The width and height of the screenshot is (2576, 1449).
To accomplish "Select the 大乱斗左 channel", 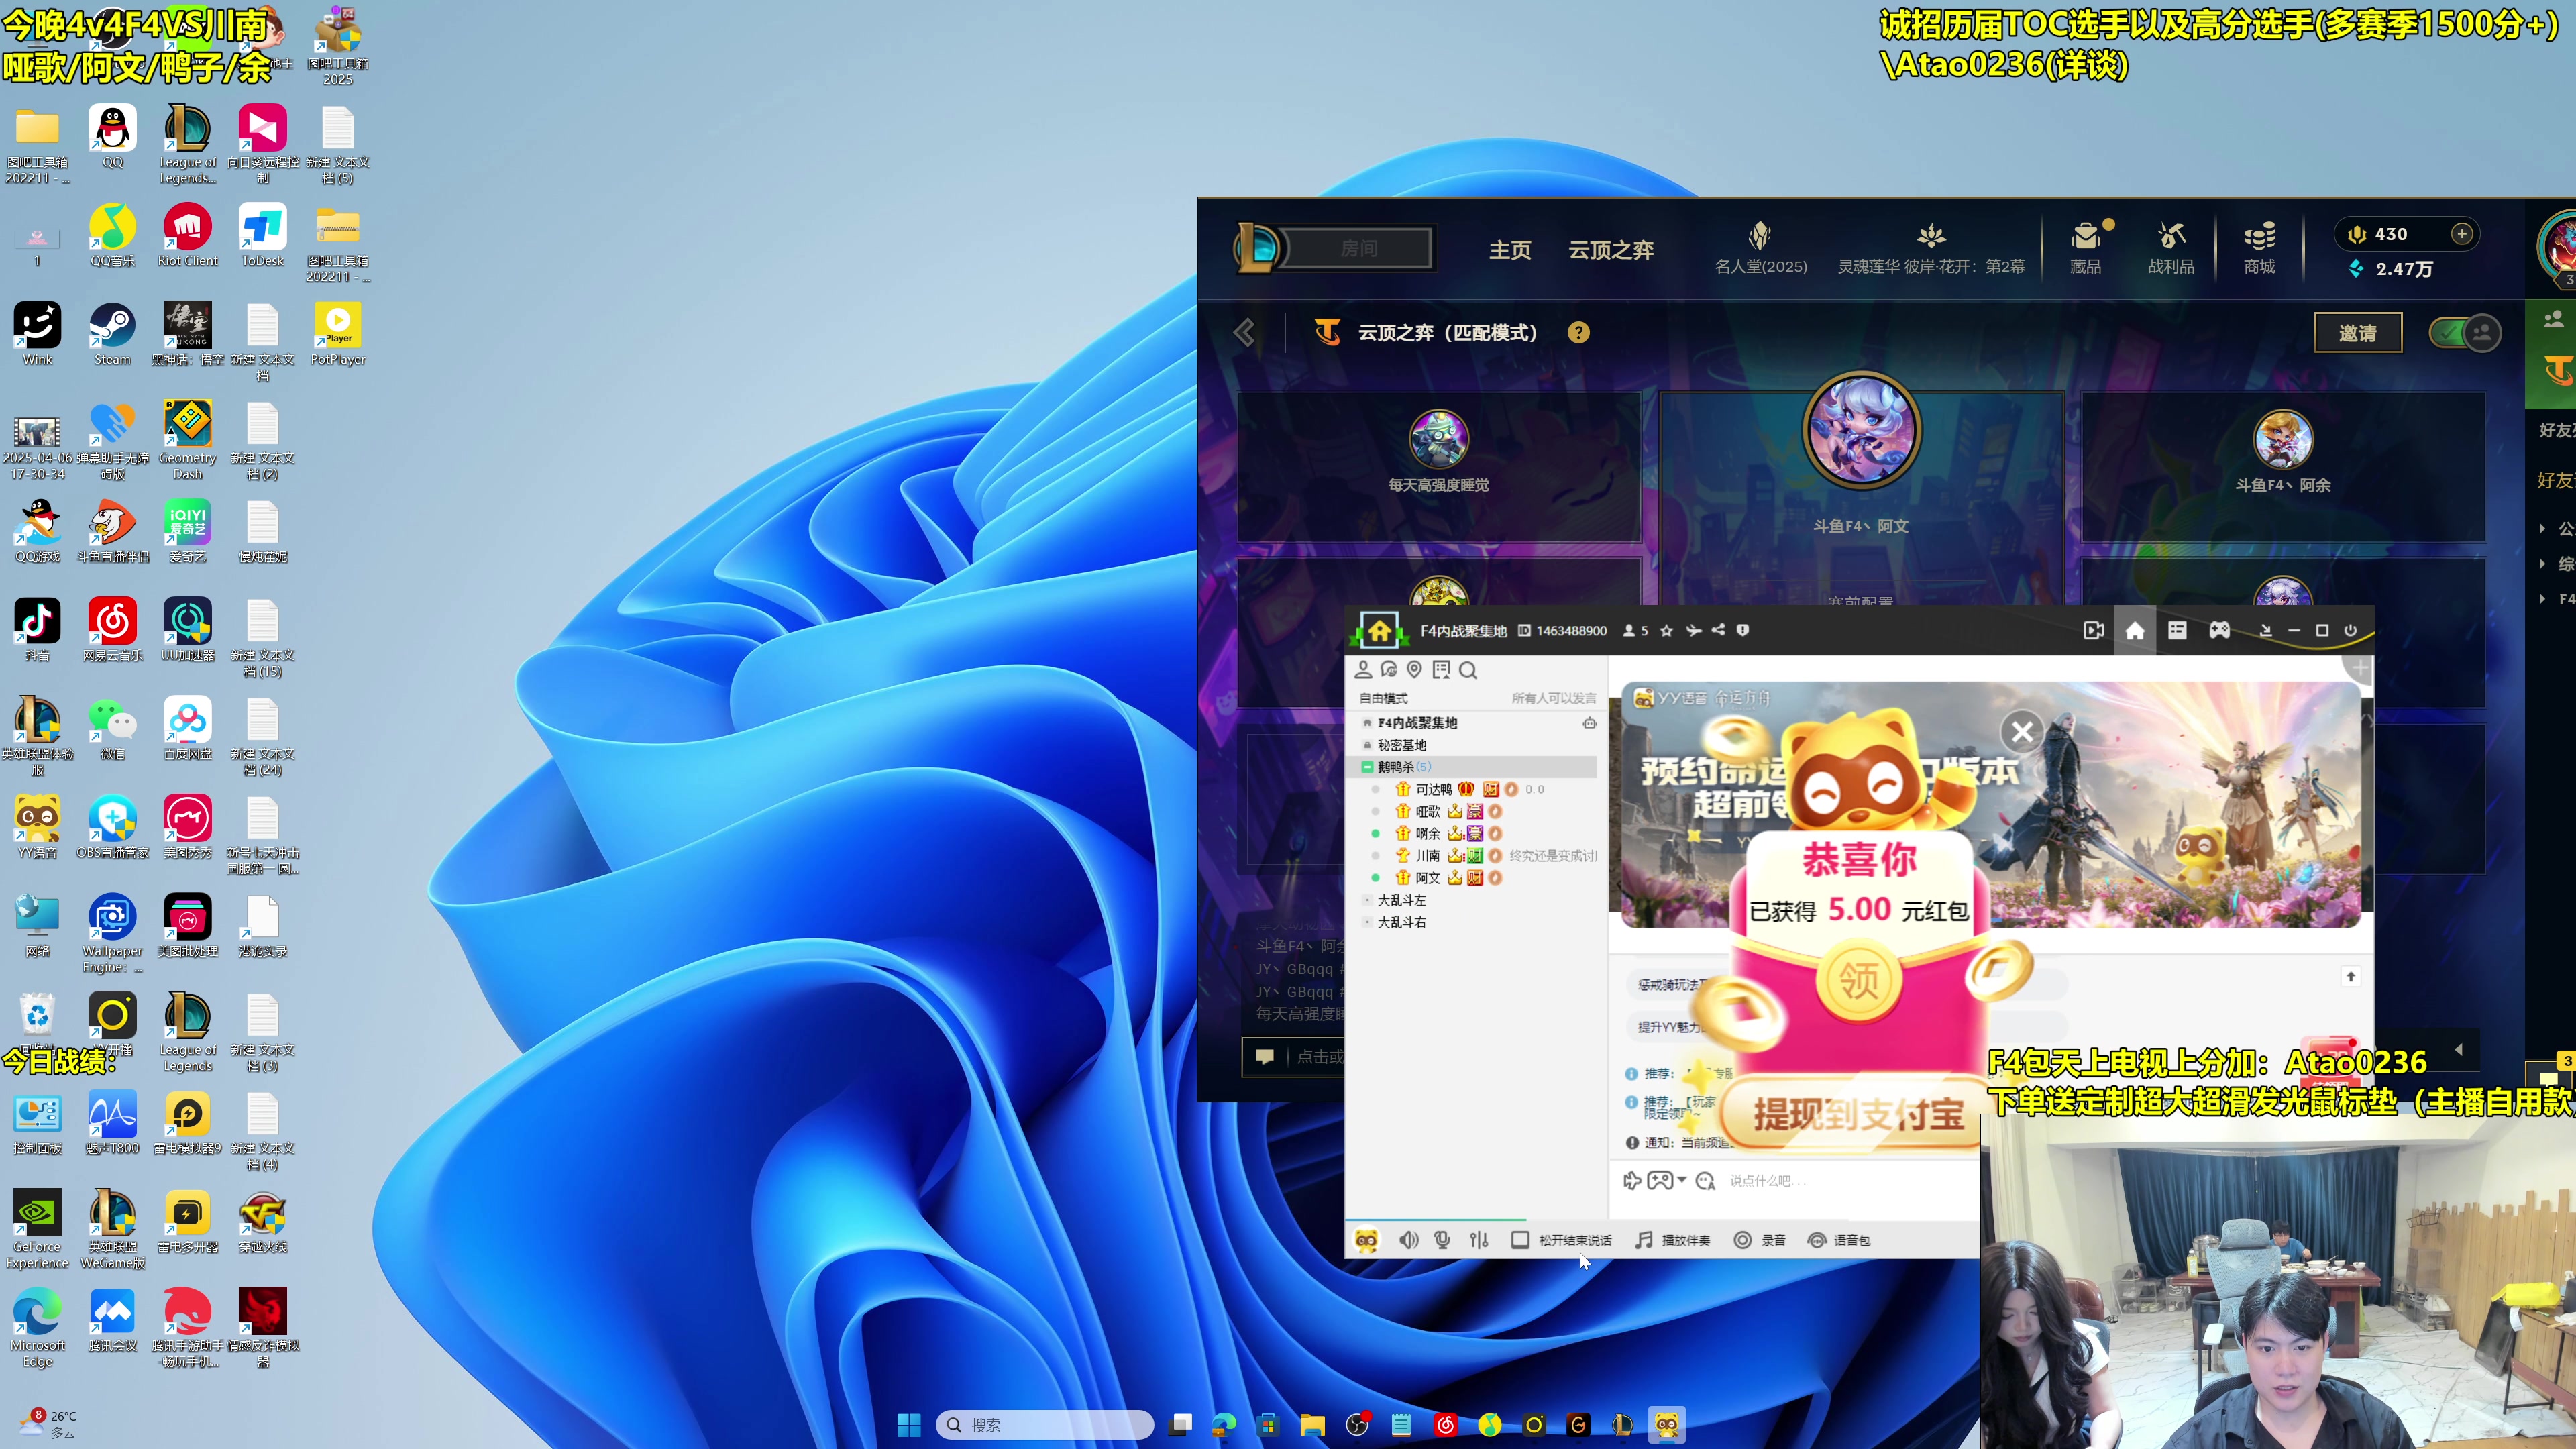I will tap(1402, 900).
